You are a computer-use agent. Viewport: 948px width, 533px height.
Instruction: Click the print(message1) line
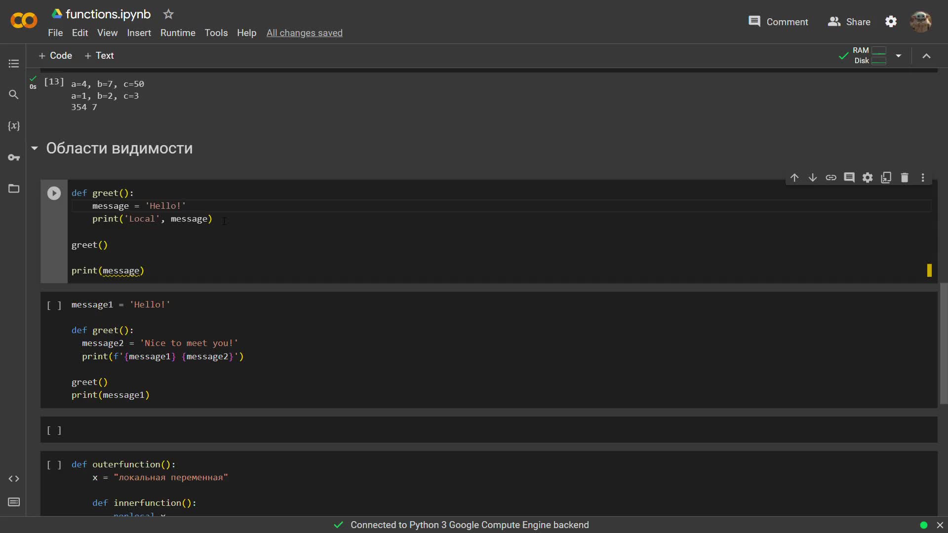click(x=111, y=395)
